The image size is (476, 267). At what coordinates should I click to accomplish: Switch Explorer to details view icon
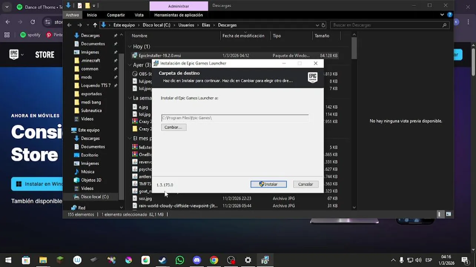tap(439, 214)
